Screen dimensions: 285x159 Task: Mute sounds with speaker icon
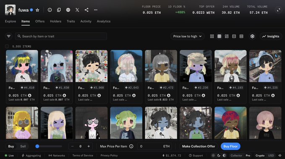click(x=280, y=155)
